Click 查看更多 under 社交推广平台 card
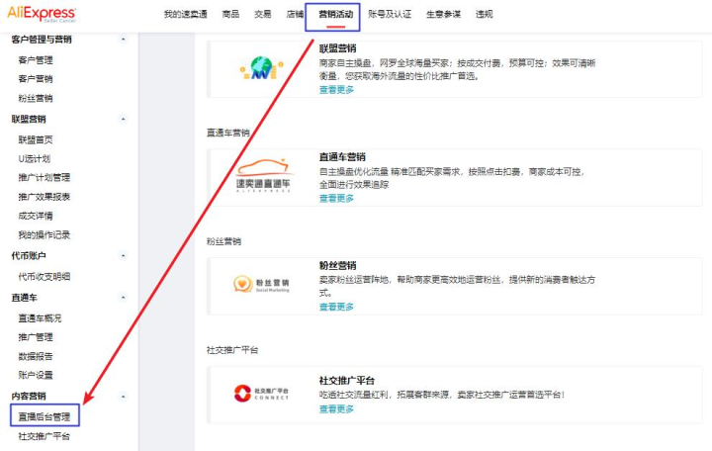Viewport: 712px width, 451px height. click(x=336, y=409)
